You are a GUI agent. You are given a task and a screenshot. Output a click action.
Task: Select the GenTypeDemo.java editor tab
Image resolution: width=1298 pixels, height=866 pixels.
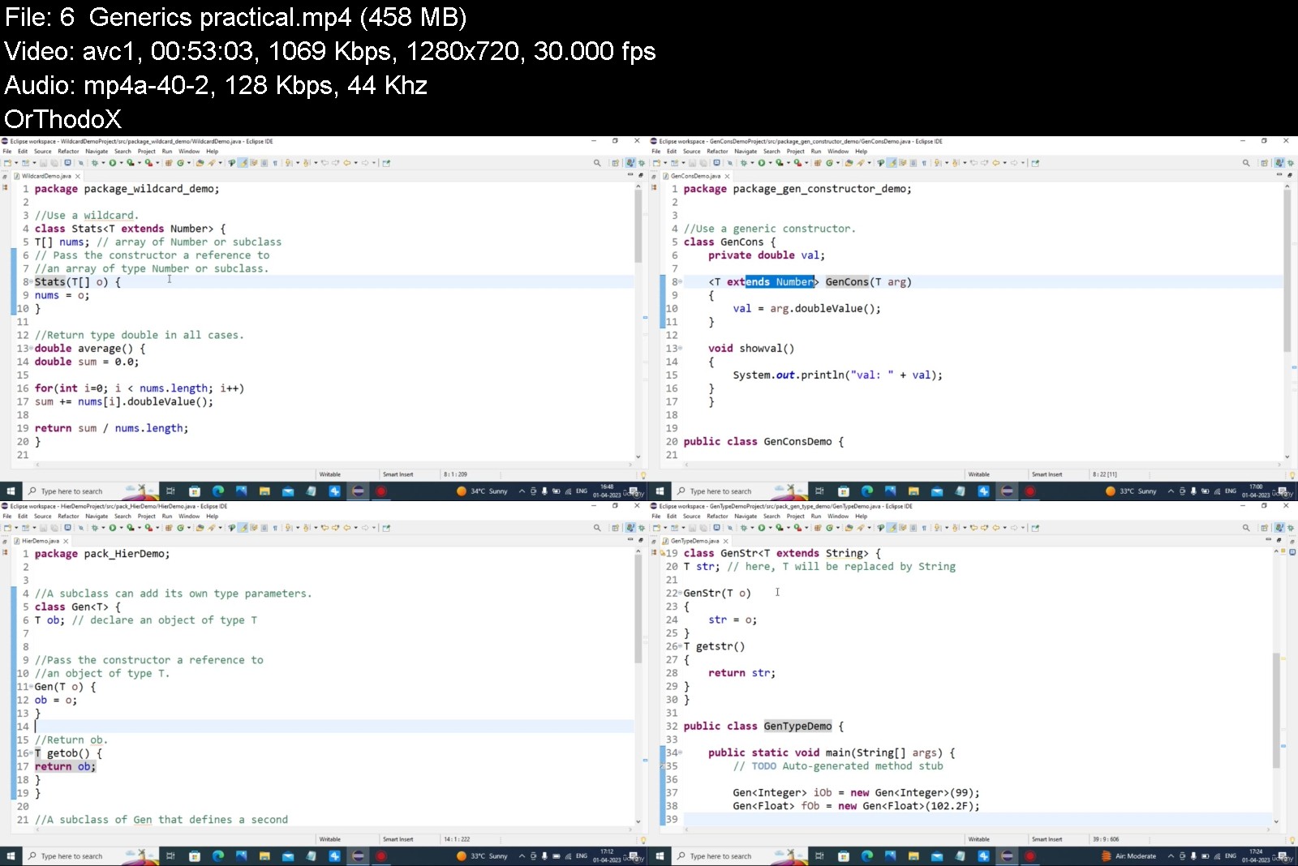click(x=695, y=541)
